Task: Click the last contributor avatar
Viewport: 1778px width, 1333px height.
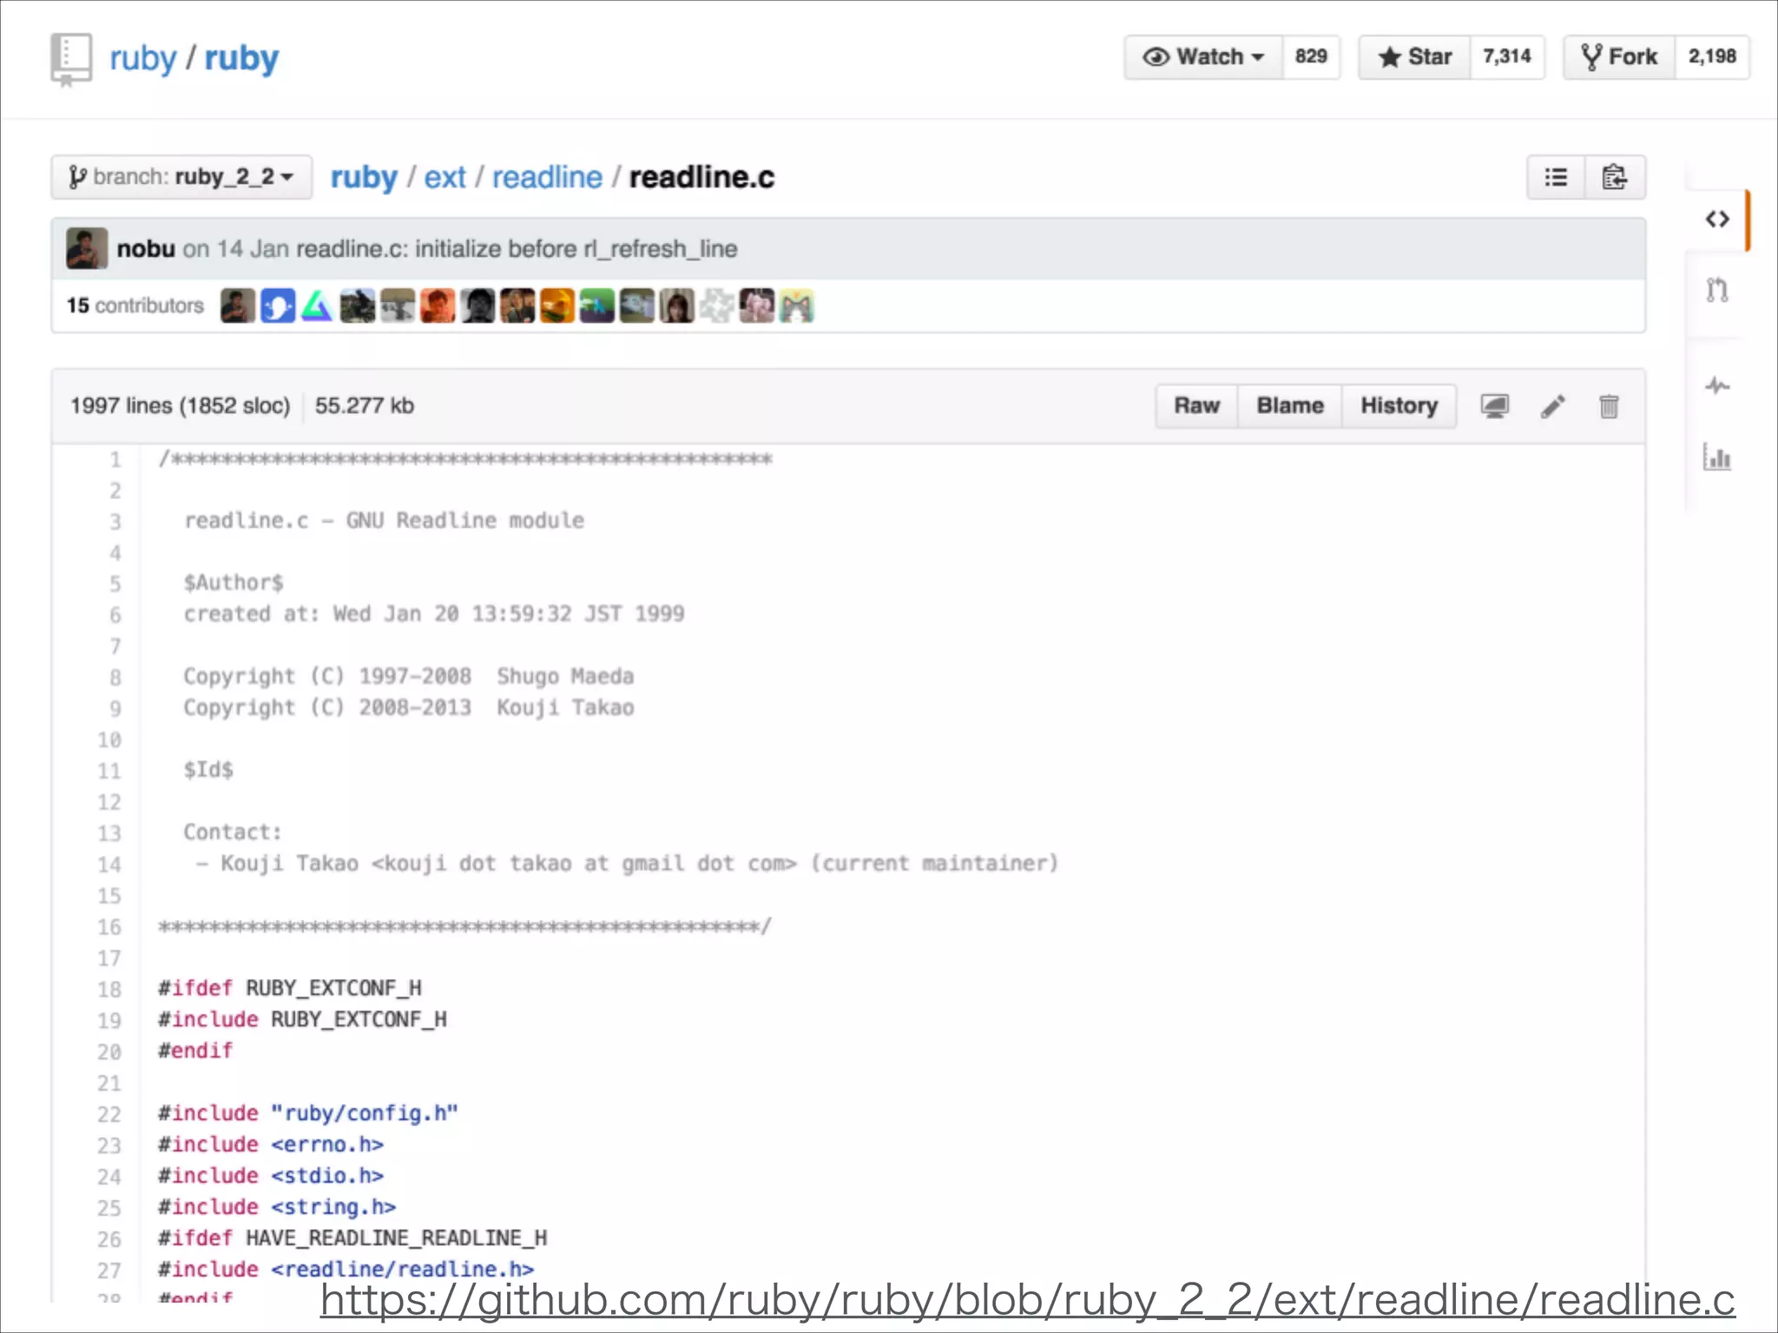Action: tap(796, 305)
